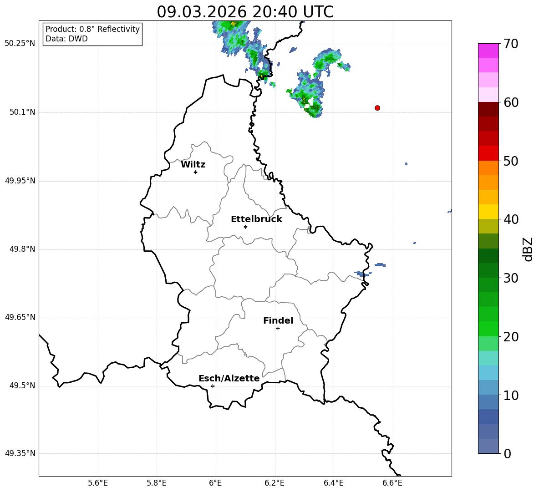The width and height of the screenshot is (539, 492).
Task: Click the 30 value on colorbar
Action: click(510, 278)
